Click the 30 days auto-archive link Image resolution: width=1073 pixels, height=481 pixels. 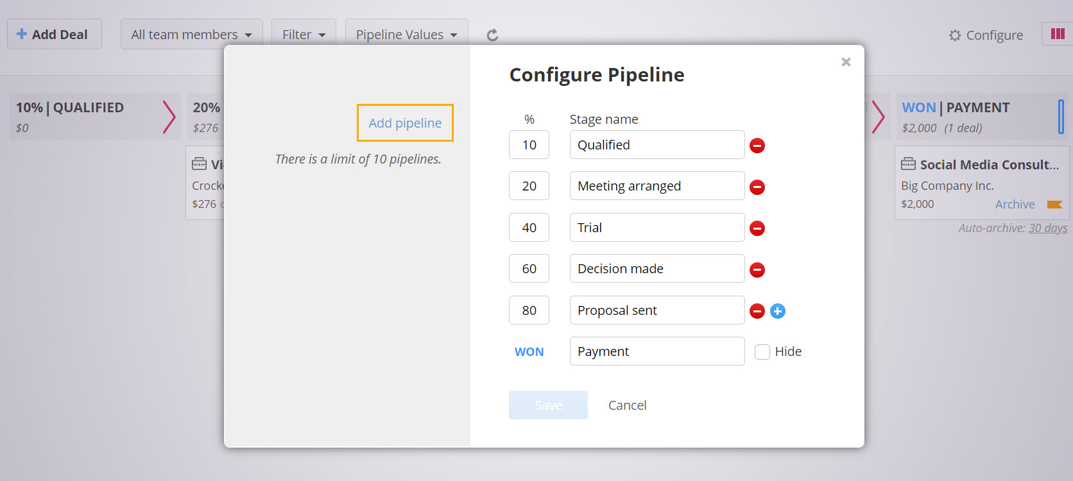tap(1047, 228)
